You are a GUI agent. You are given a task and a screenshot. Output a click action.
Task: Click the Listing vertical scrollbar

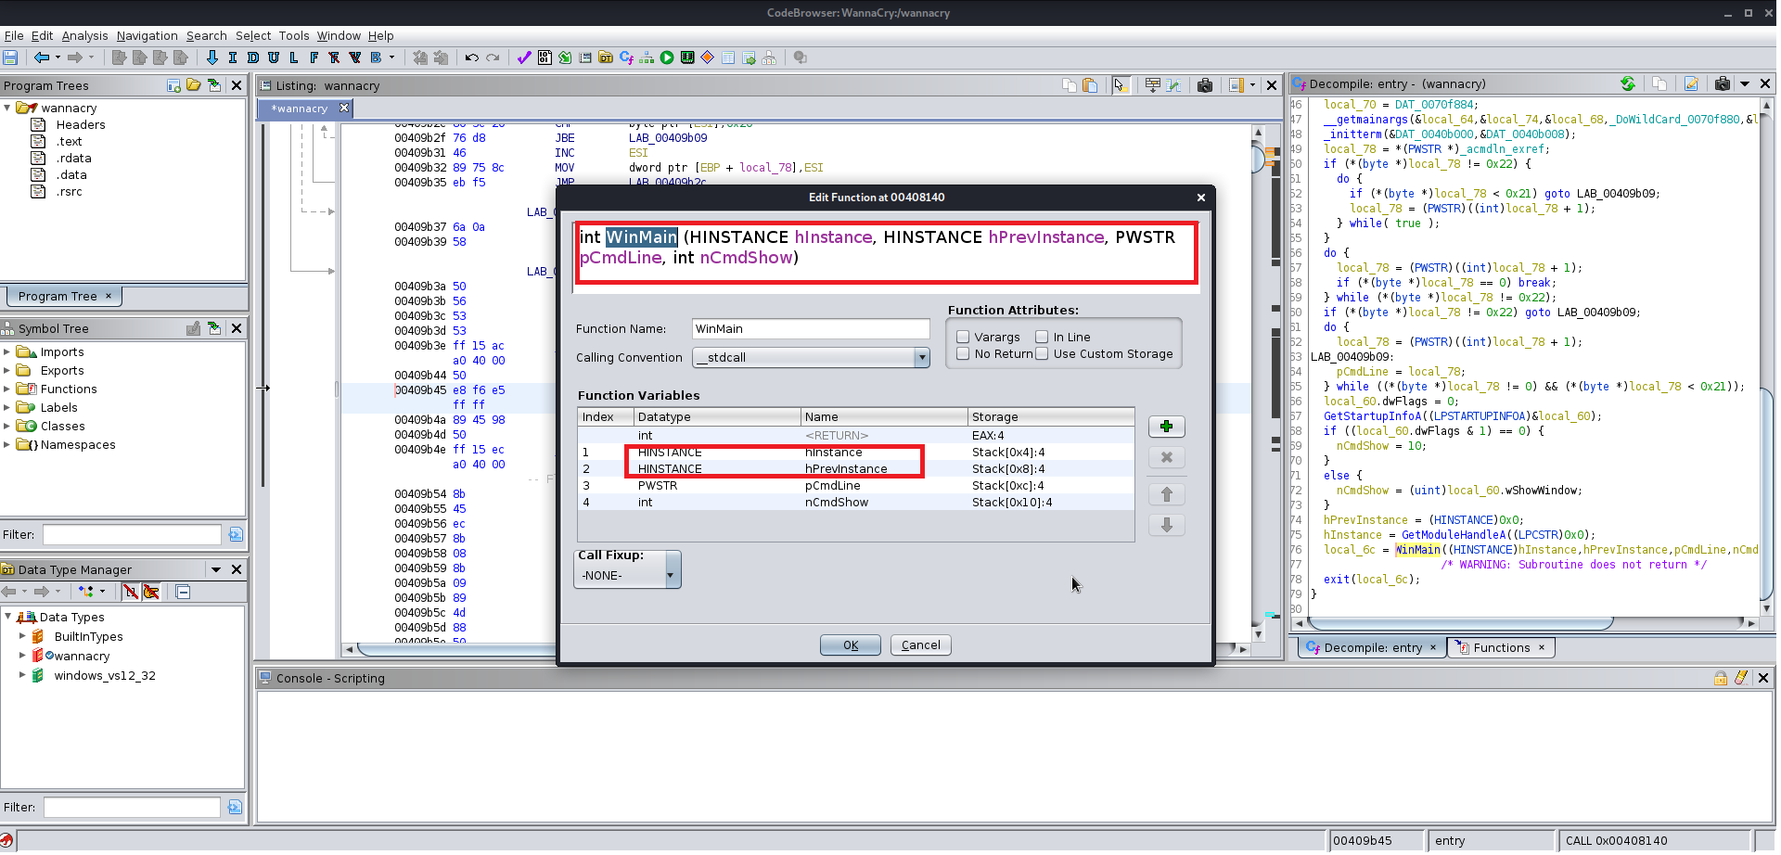click(x=1259, y=382)
